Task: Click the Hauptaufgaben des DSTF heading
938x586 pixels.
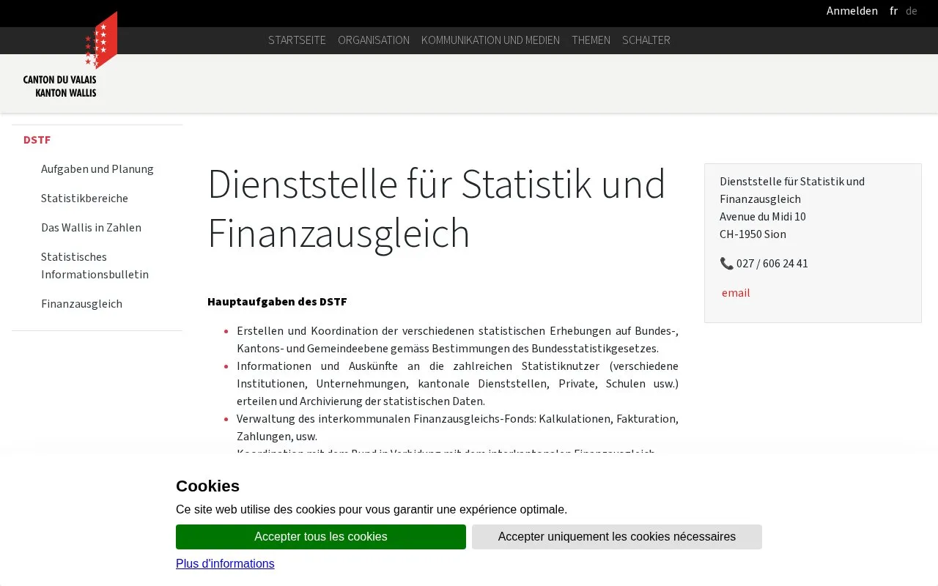Action: click(277, 302)
